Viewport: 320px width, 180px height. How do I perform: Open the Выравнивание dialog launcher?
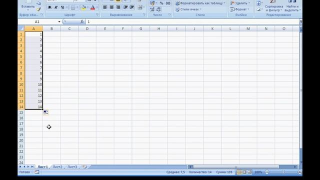[x=144, y=14]
